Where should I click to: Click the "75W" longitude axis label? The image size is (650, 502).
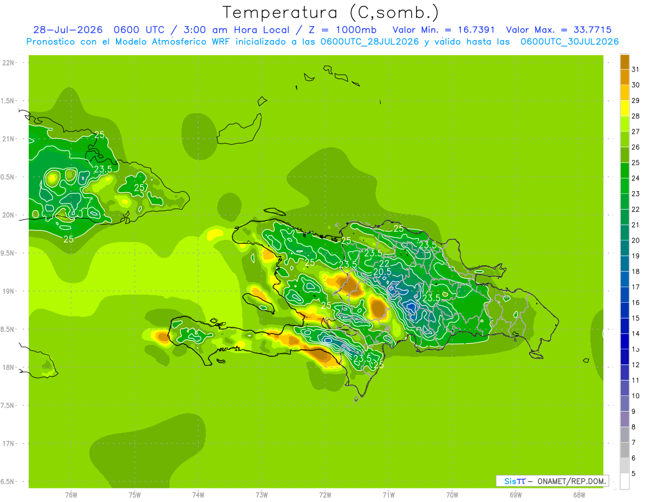[135, 494]
